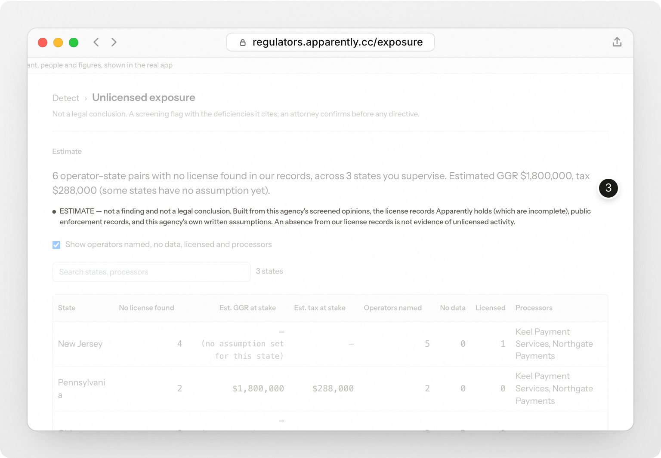Click the yellow minimize window button
Viewport: 661px width, 458px height.
pos(58,42)
